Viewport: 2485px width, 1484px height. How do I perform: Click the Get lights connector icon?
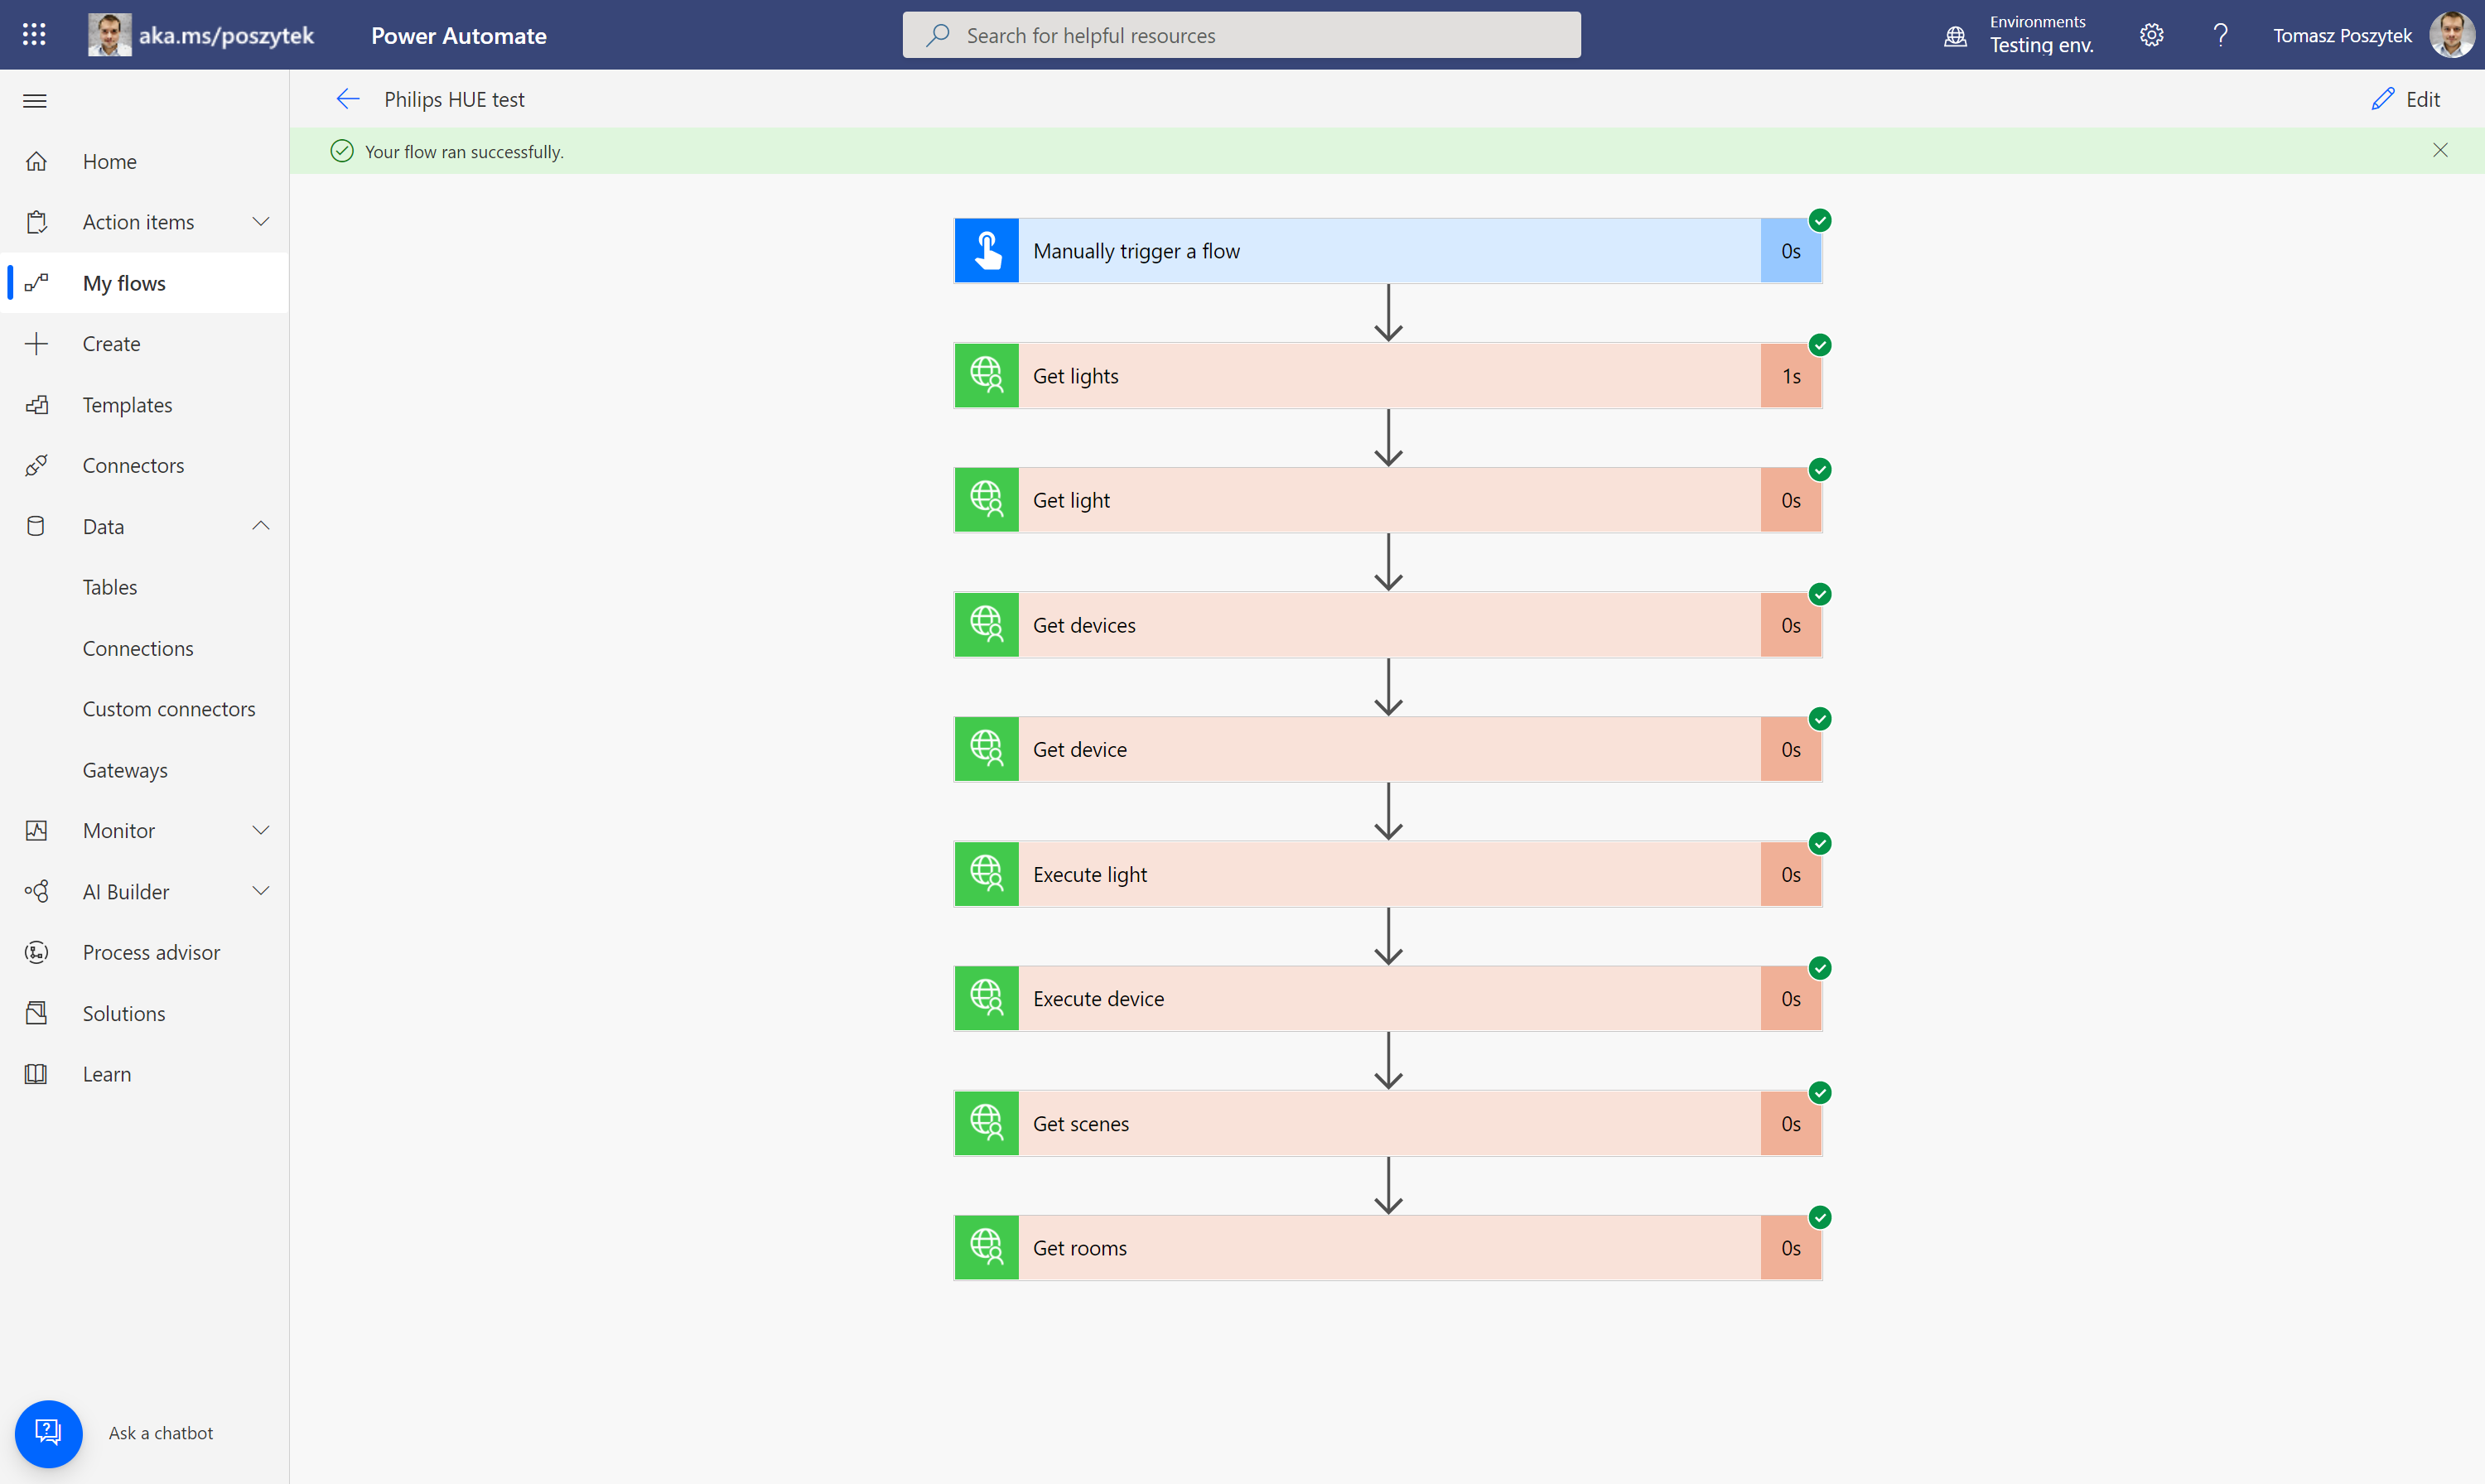[986, 376]
